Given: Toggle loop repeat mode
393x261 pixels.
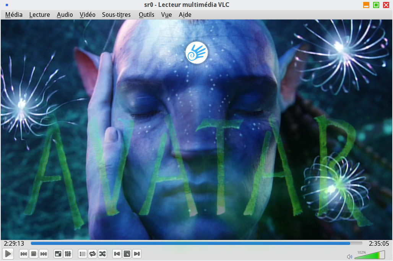Looking at the screenshot, I should pos(93,254).
